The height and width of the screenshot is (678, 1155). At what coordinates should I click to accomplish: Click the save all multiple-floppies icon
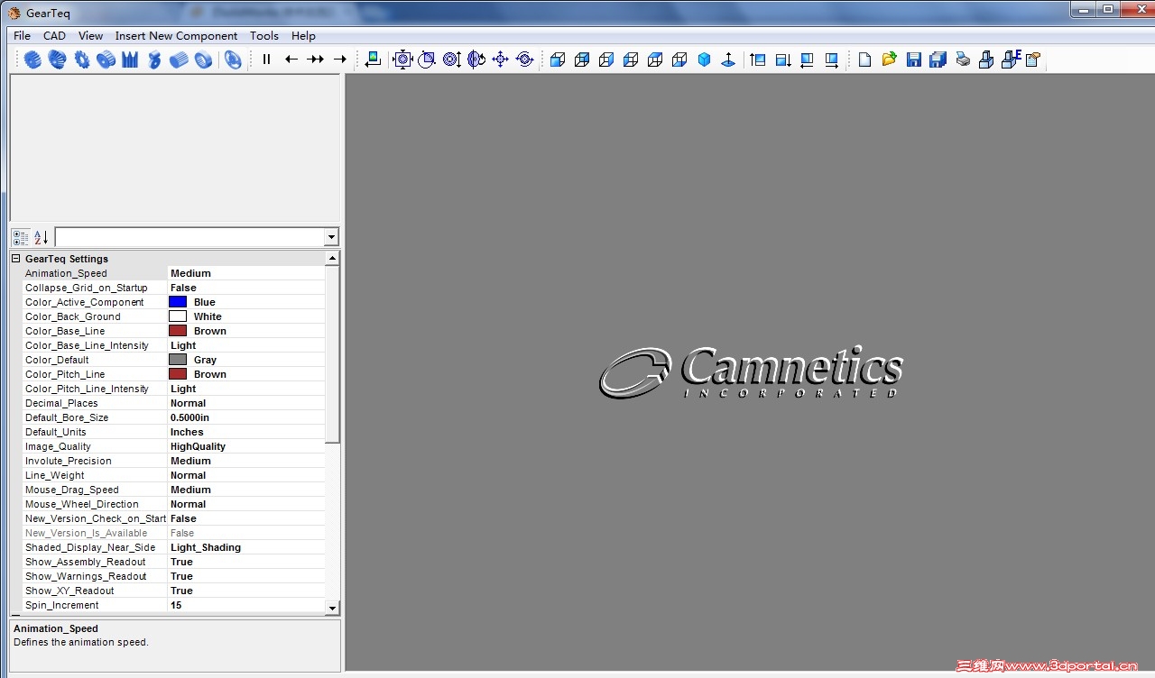coord(938,60)
